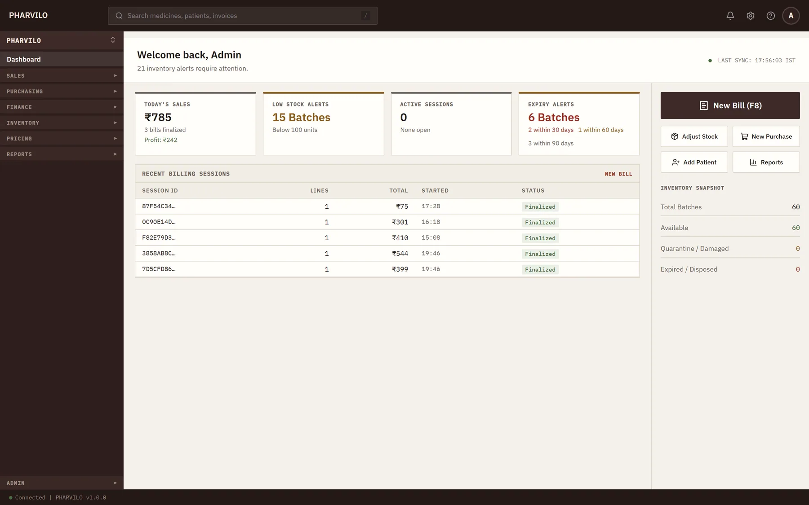Click the Finalized badge of ₹410 session

[540, 238]
